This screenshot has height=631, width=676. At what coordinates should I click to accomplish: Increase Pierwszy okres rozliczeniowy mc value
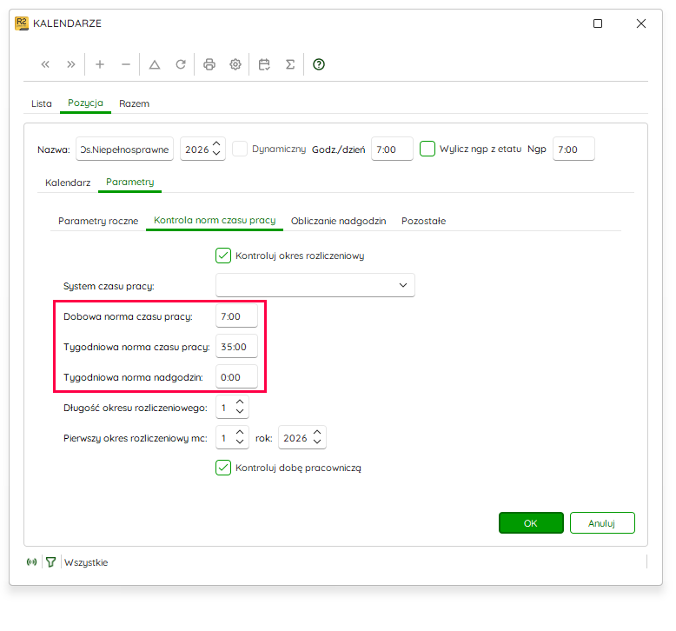240,432
